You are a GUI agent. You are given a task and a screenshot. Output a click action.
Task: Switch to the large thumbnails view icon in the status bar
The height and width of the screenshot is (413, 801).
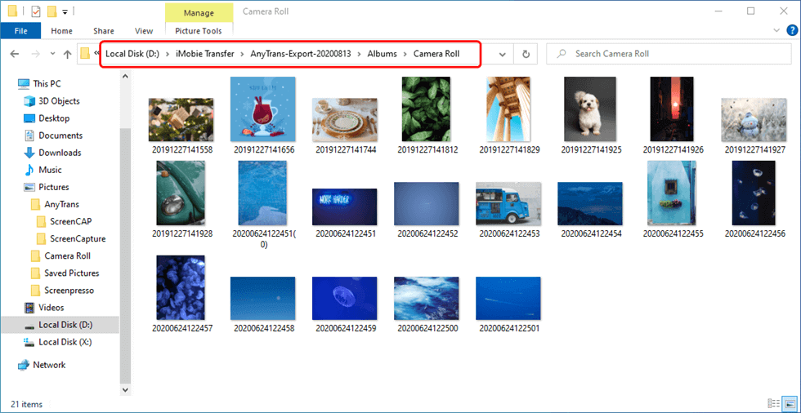789,404
